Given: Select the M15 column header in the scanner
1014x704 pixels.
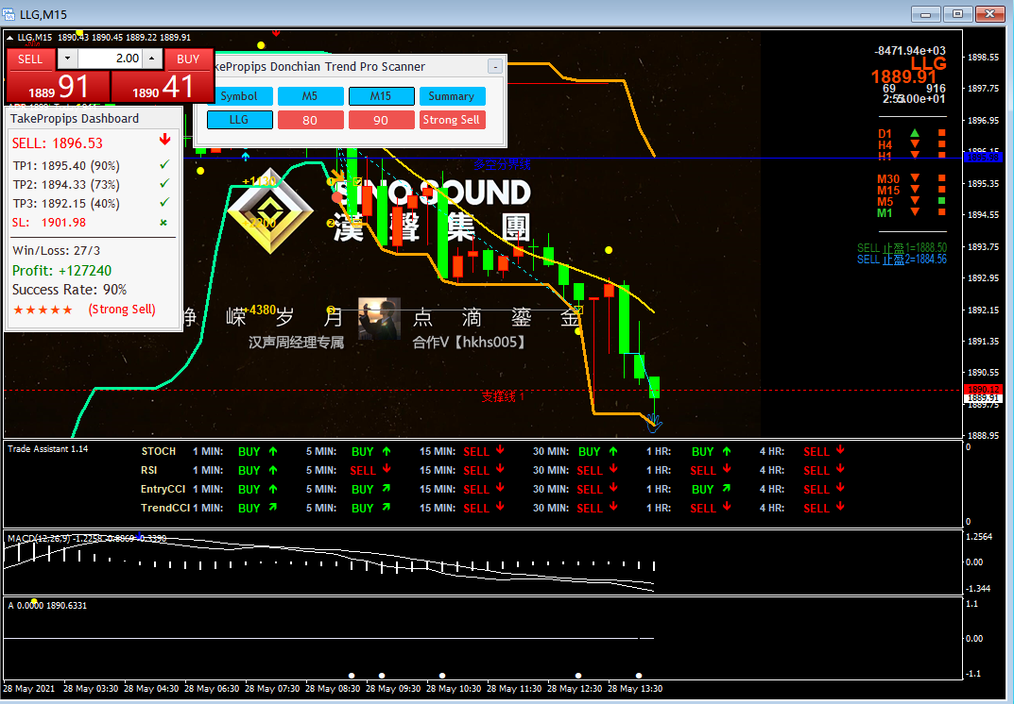Looking at the screenshot, I should 382,96.
